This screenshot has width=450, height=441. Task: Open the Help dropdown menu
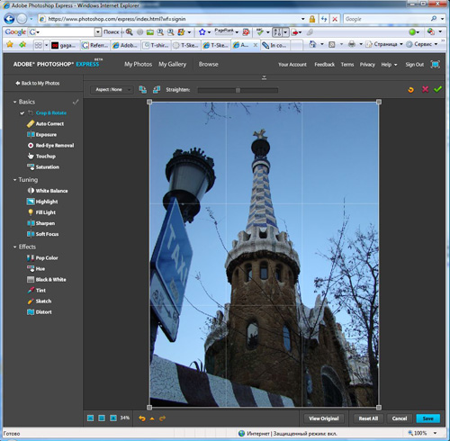389,65
